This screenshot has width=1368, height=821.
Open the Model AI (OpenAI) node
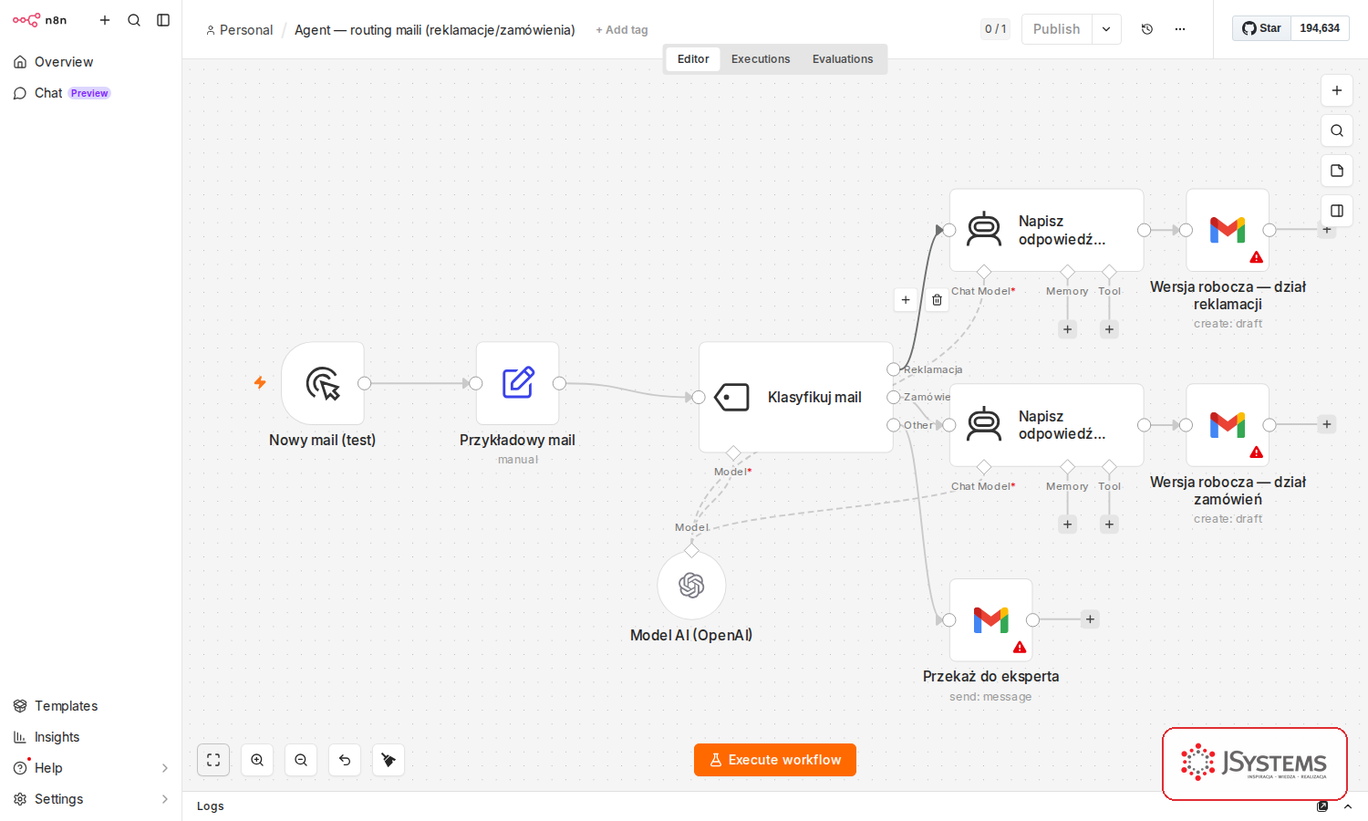(691, 585)
